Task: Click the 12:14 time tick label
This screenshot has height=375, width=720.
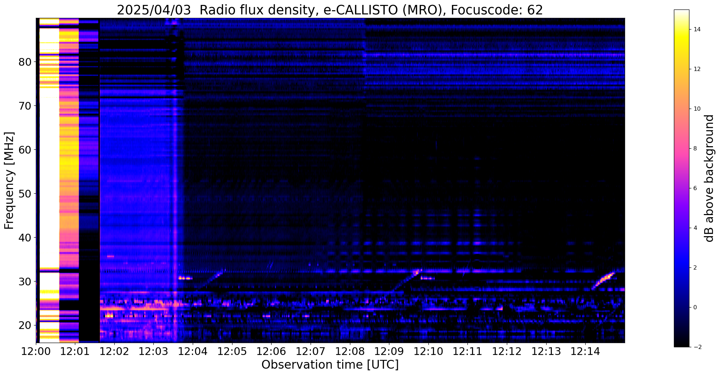Action: click(585, 351)
